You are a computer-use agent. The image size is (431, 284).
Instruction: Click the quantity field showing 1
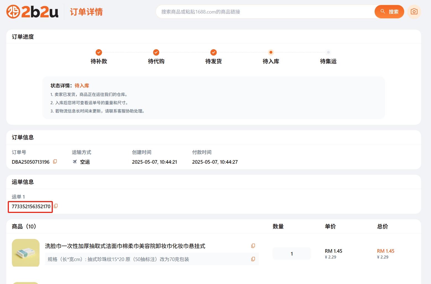click(x=292, y=253)
